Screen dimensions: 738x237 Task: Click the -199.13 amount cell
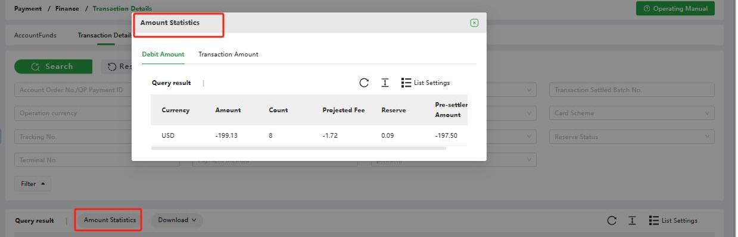(x=226, y=135)
